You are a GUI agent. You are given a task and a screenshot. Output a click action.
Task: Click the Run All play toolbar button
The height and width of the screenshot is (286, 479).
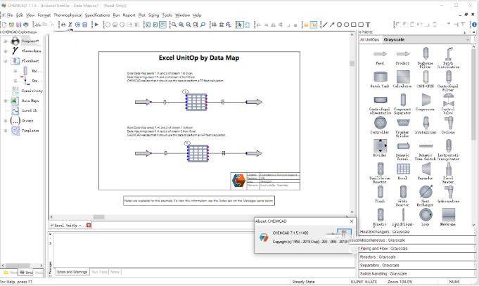pyautogui.click(x=96, y=25)
